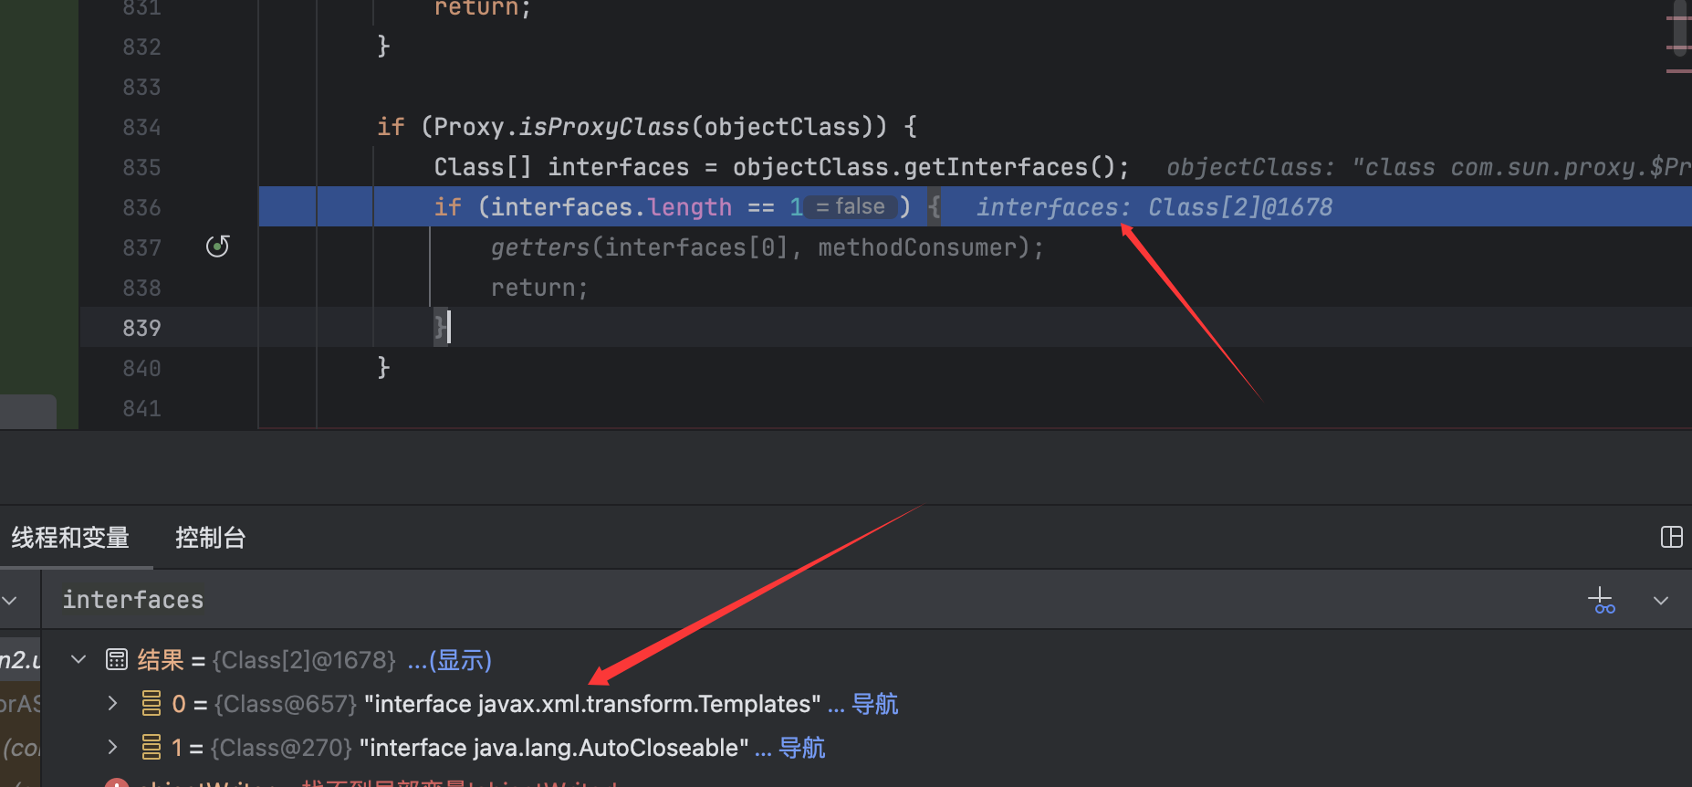Image resolution: width=1692 pixels, height=787 pixels.
Task: Click the recursive call icon on line 837
Action: (217, 247)
